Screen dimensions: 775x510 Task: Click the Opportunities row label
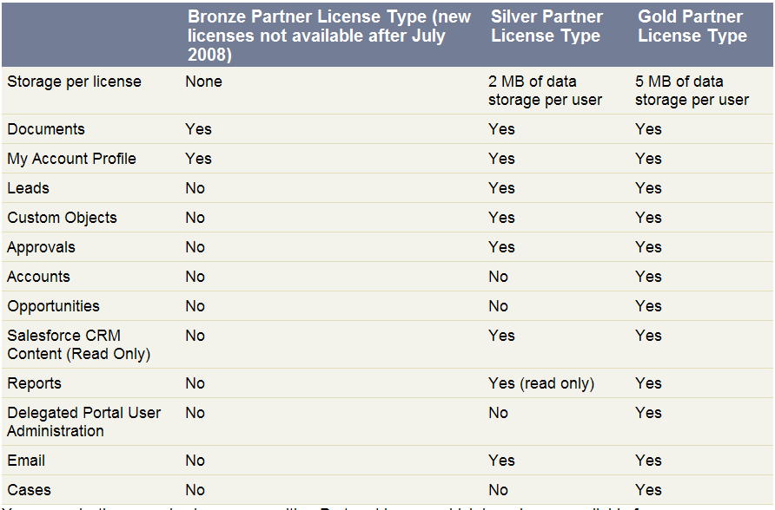pyautogui.click(x=53, y=306)
